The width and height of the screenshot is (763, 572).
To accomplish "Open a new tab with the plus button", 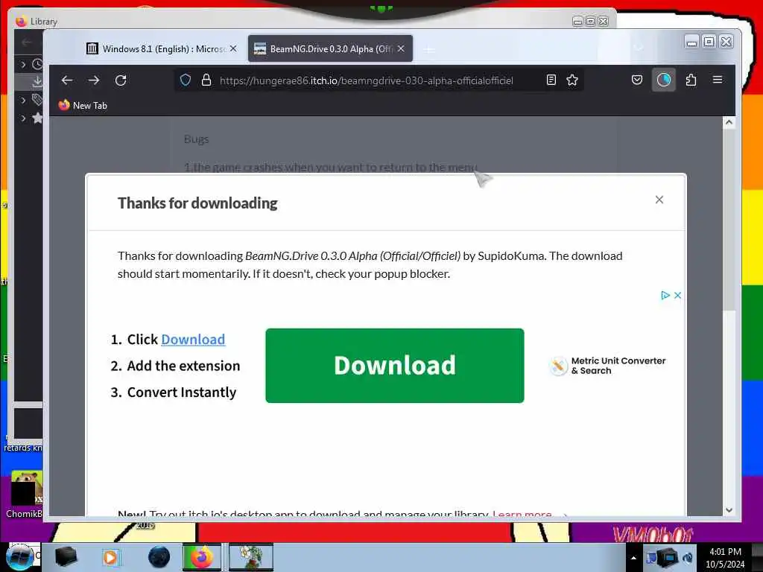I will (x=429, y=50).
